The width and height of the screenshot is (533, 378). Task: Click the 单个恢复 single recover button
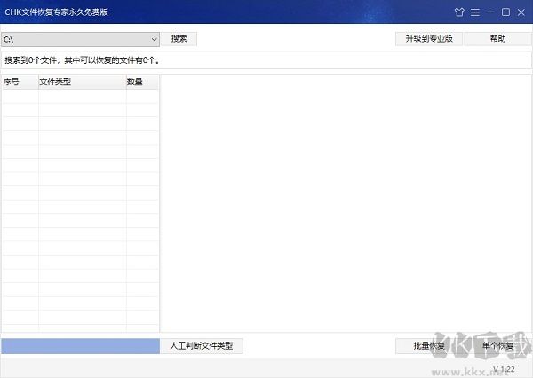497,346
